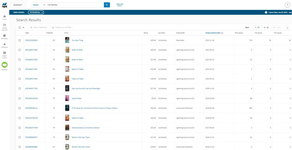This screenshot has width=292, height=150.
Task: Open the help question mark icon
Action: (287, 5)
